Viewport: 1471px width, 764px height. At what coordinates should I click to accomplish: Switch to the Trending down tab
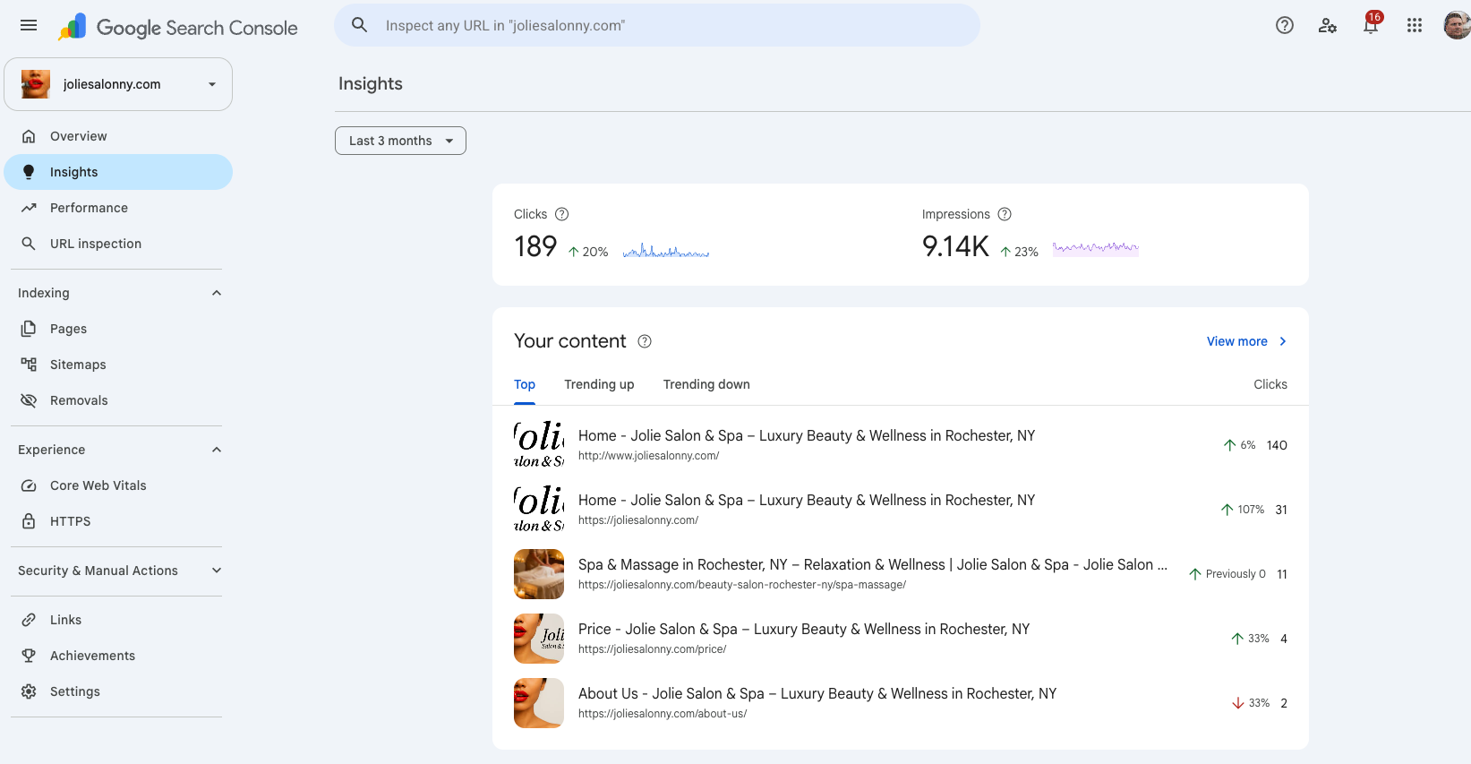pos(706,384)
